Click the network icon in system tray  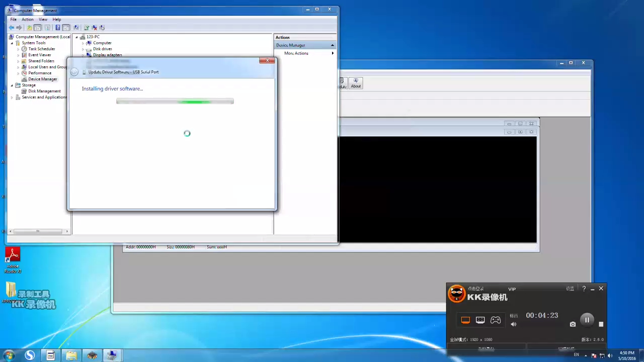pos(602,356)
